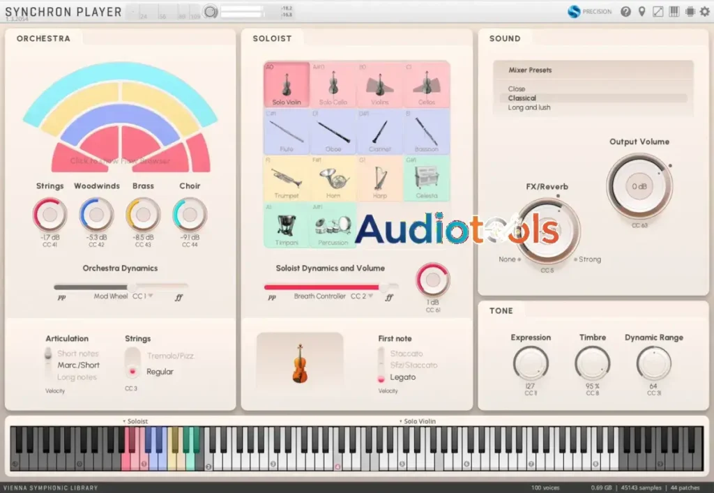Choose the Trumpet soloist tile
714x493 pixels.
tap(287, 179)
